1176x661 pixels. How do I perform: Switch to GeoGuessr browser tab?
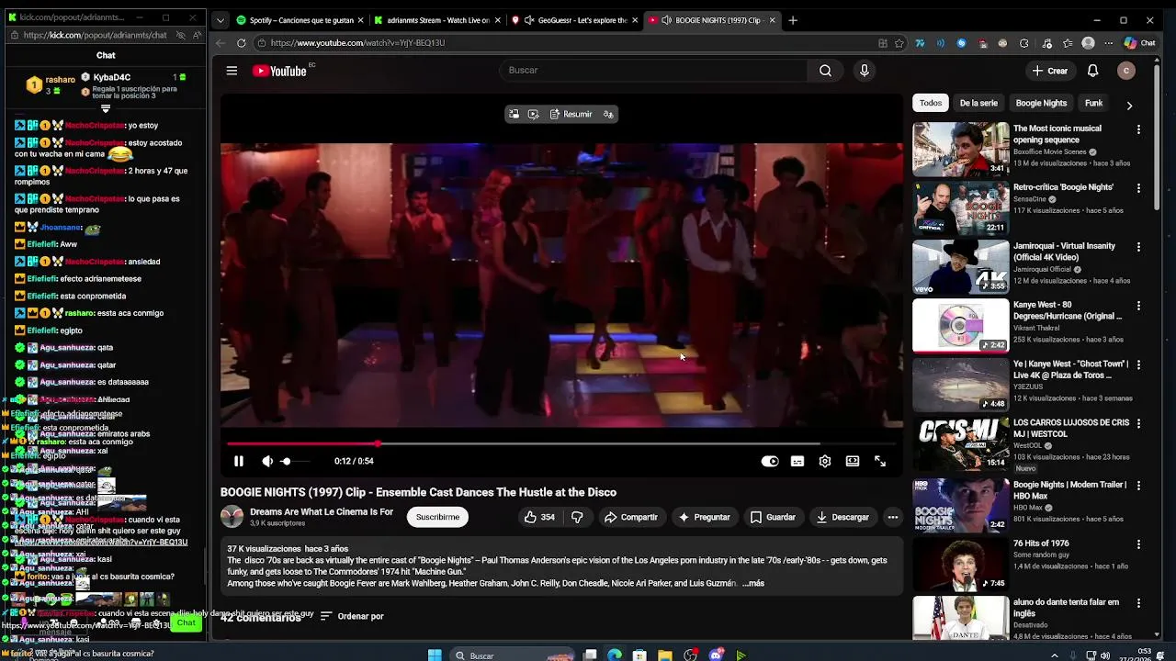[573, 20]
